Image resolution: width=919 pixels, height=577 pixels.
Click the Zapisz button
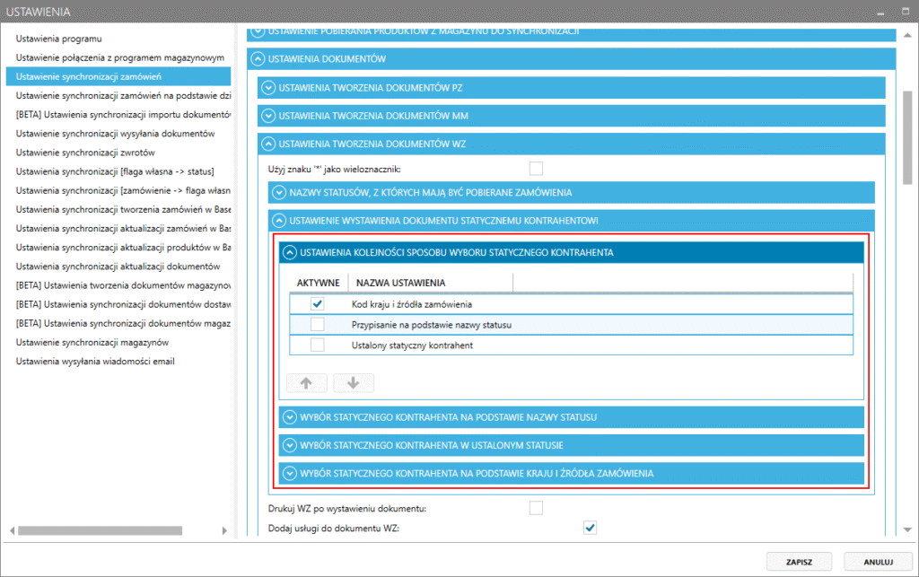[x=799, y=562]
